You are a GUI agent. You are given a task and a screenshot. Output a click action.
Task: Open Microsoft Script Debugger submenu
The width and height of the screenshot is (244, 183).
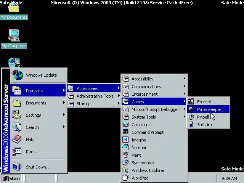point(154,109)
